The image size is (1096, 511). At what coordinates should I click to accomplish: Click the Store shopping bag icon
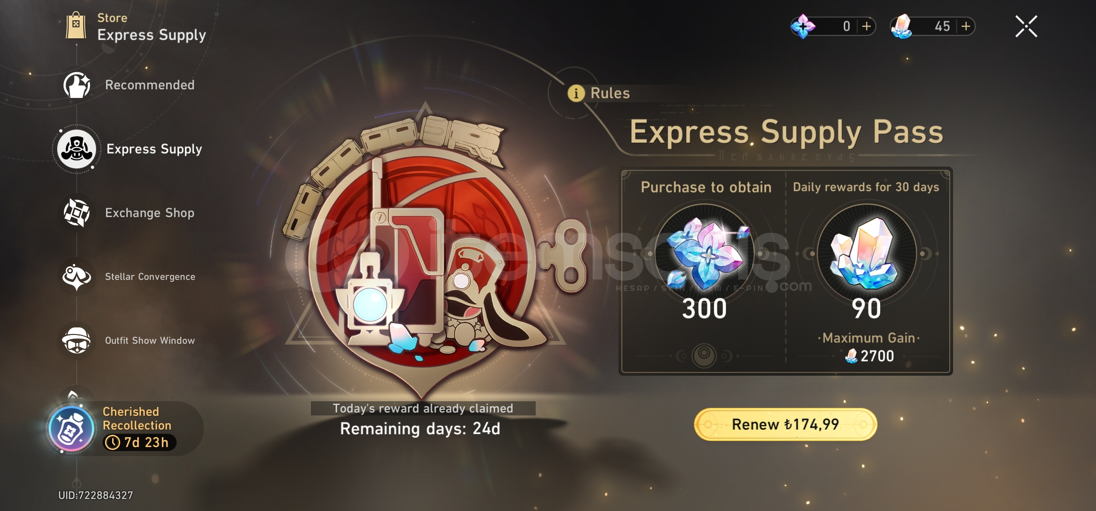[x=76, y=26]
